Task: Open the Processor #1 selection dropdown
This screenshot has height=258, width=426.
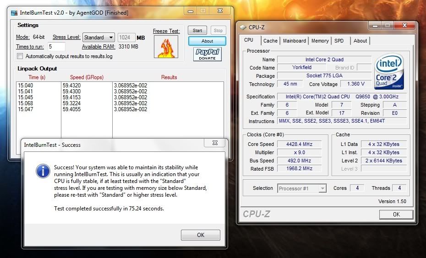Action: (302, 188)
